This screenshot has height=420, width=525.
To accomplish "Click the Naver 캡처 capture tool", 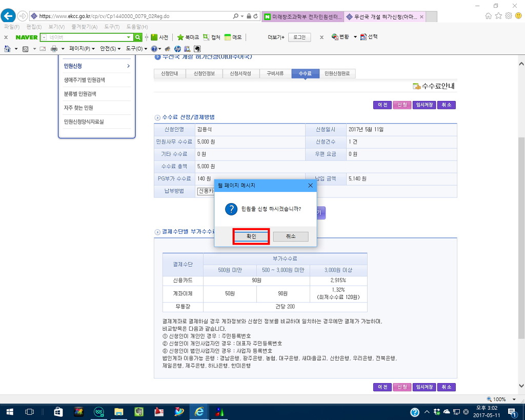I will tap(212, 37).
